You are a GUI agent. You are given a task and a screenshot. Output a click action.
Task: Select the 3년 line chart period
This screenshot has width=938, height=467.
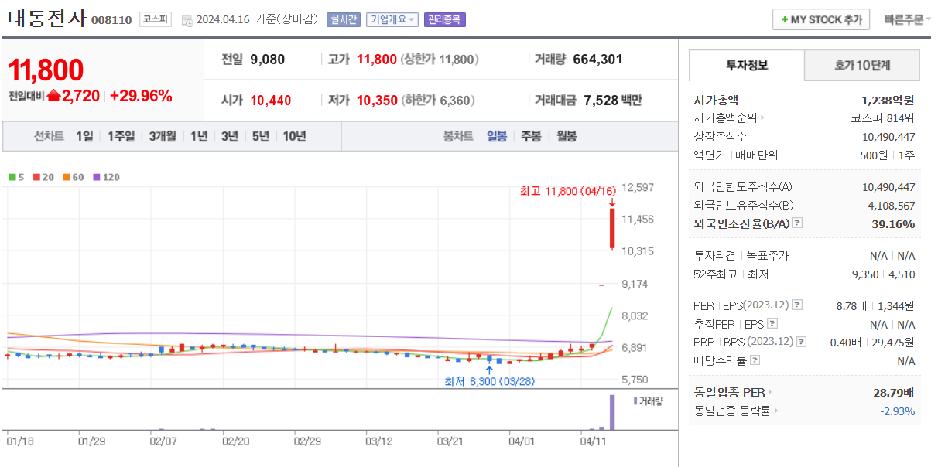pos(230,136)
